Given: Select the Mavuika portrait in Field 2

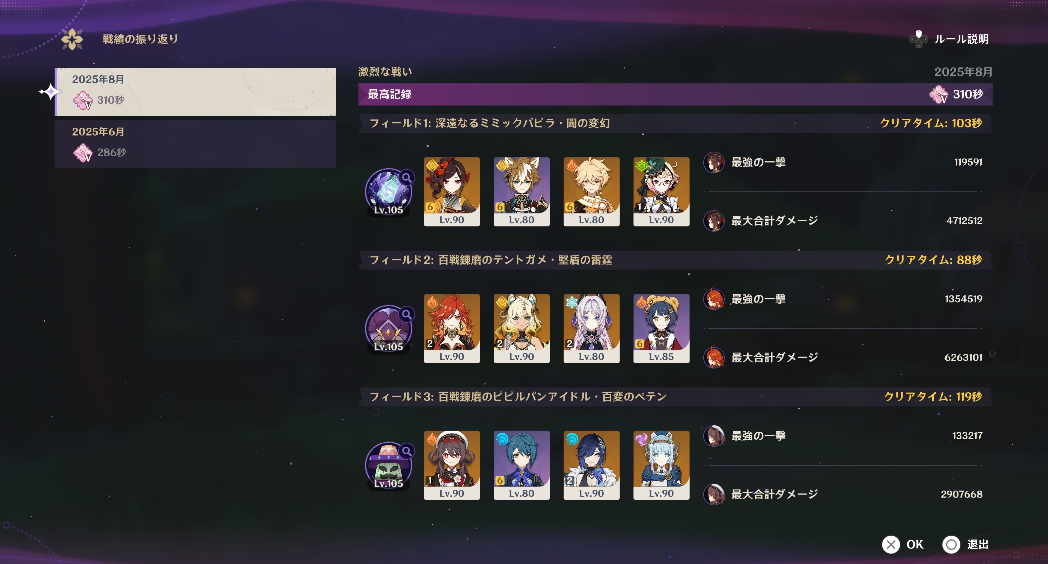Looking at the screenshot, I should point(452,328).
